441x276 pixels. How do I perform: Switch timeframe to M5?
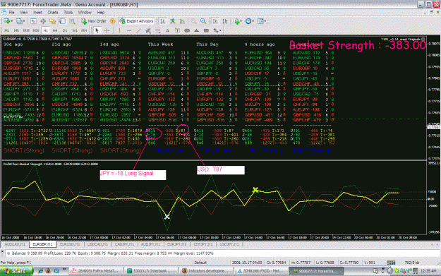[x=17, y=30]
